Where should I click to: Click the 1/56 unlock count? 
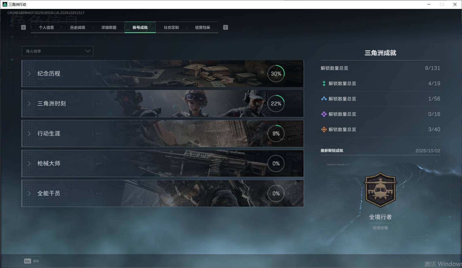pos(434,99)
